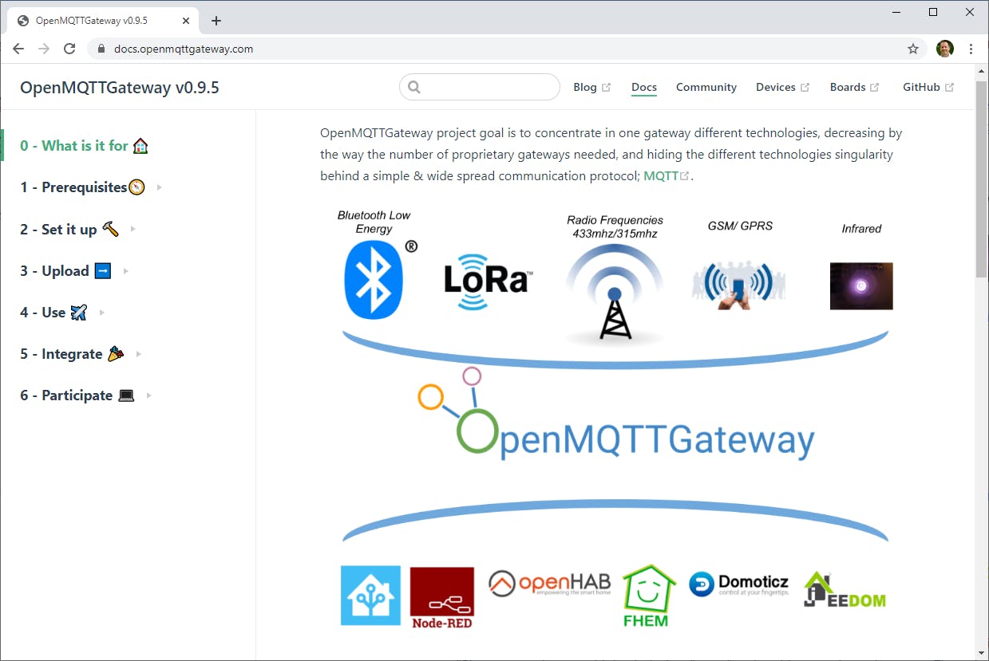Click the Domoticz logo

point(739,584)
